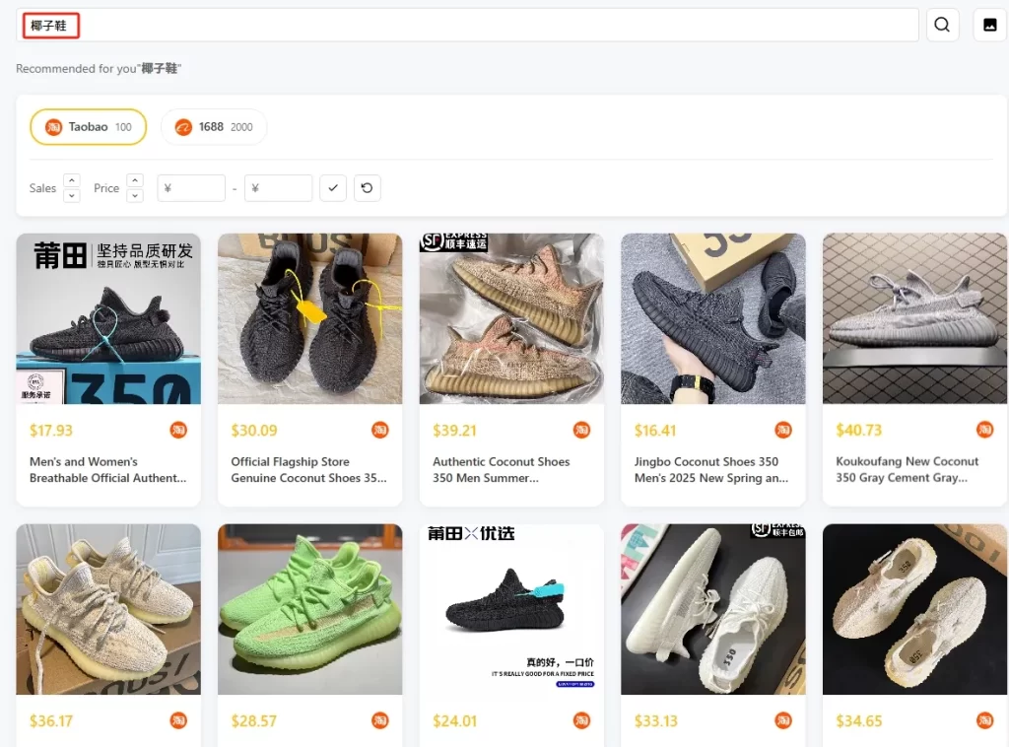1009x747 pixels.
Task: Open the $39.21 tan shoe thumbnail
Action: [511, 318]
